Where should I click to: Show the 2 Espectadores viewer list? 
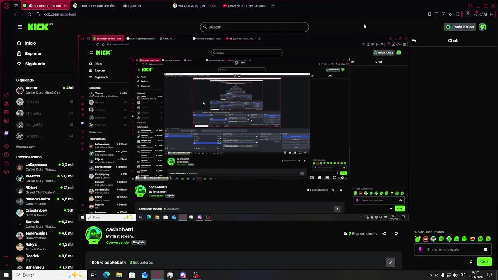360,234
